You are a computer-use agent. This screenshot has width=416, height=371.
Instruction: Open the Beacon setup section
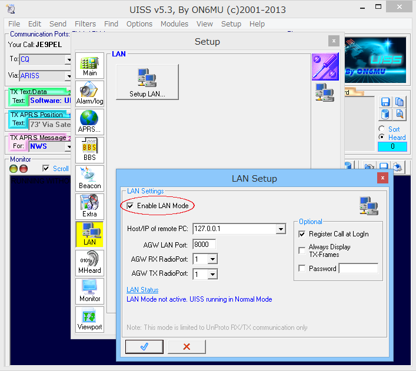(x=89, y=178)
